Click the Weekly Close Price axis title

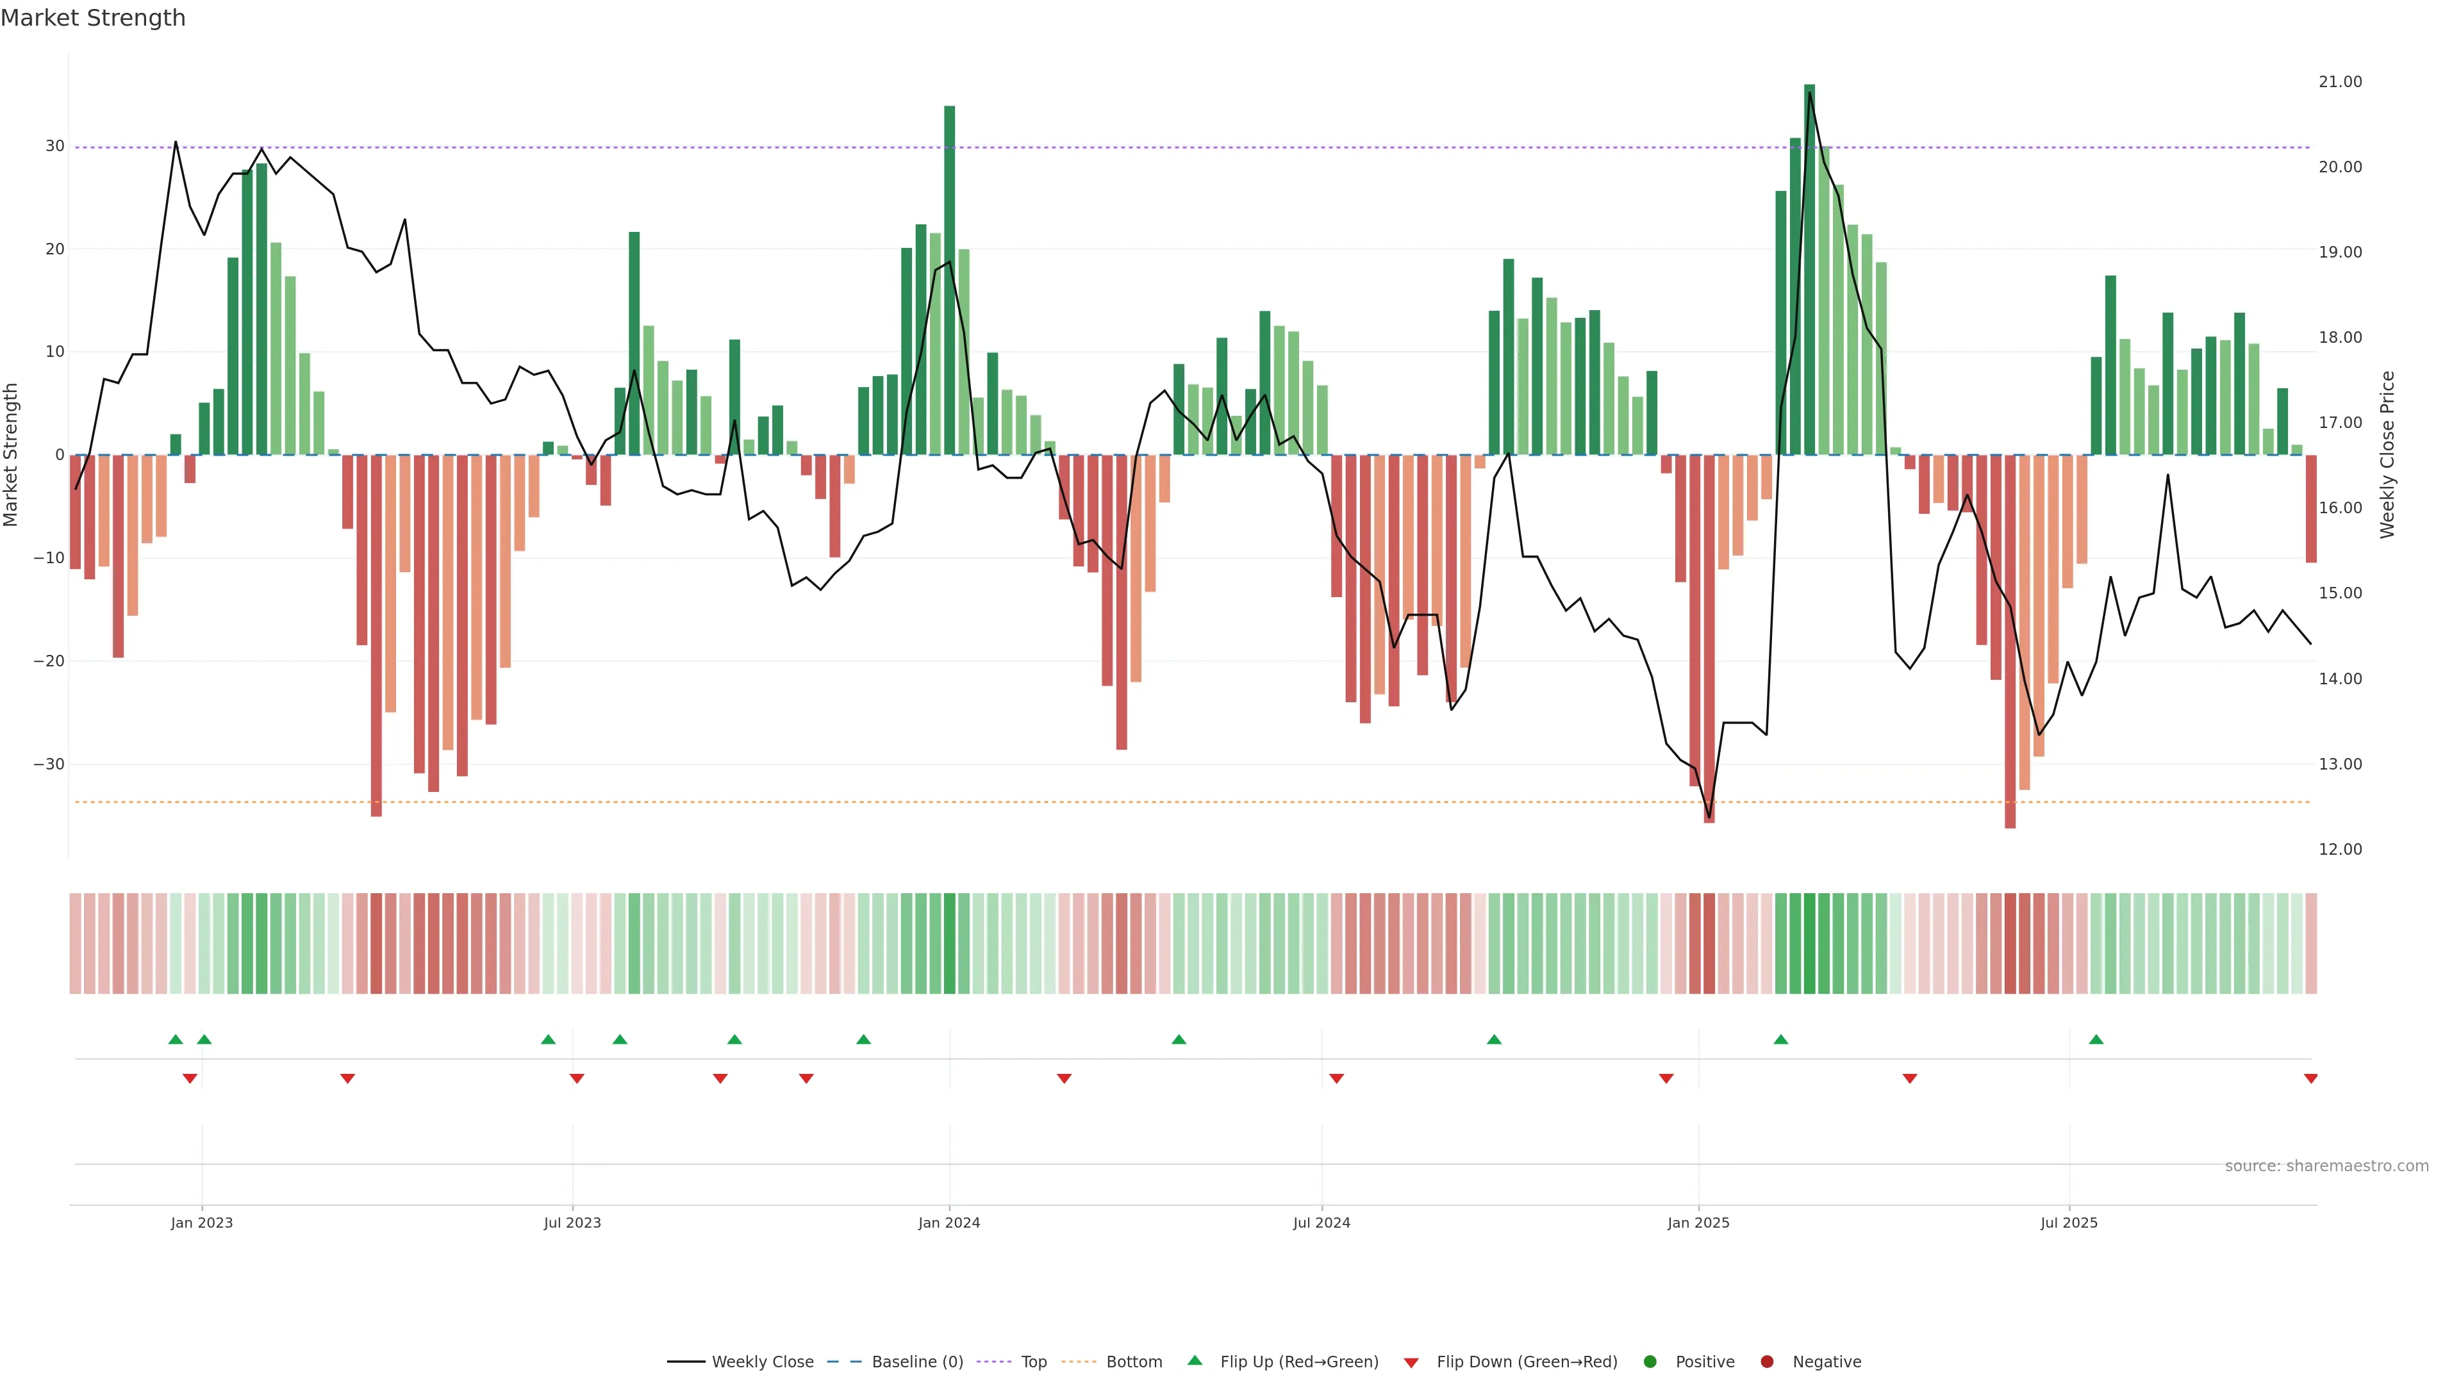(x=2387, y=455)
